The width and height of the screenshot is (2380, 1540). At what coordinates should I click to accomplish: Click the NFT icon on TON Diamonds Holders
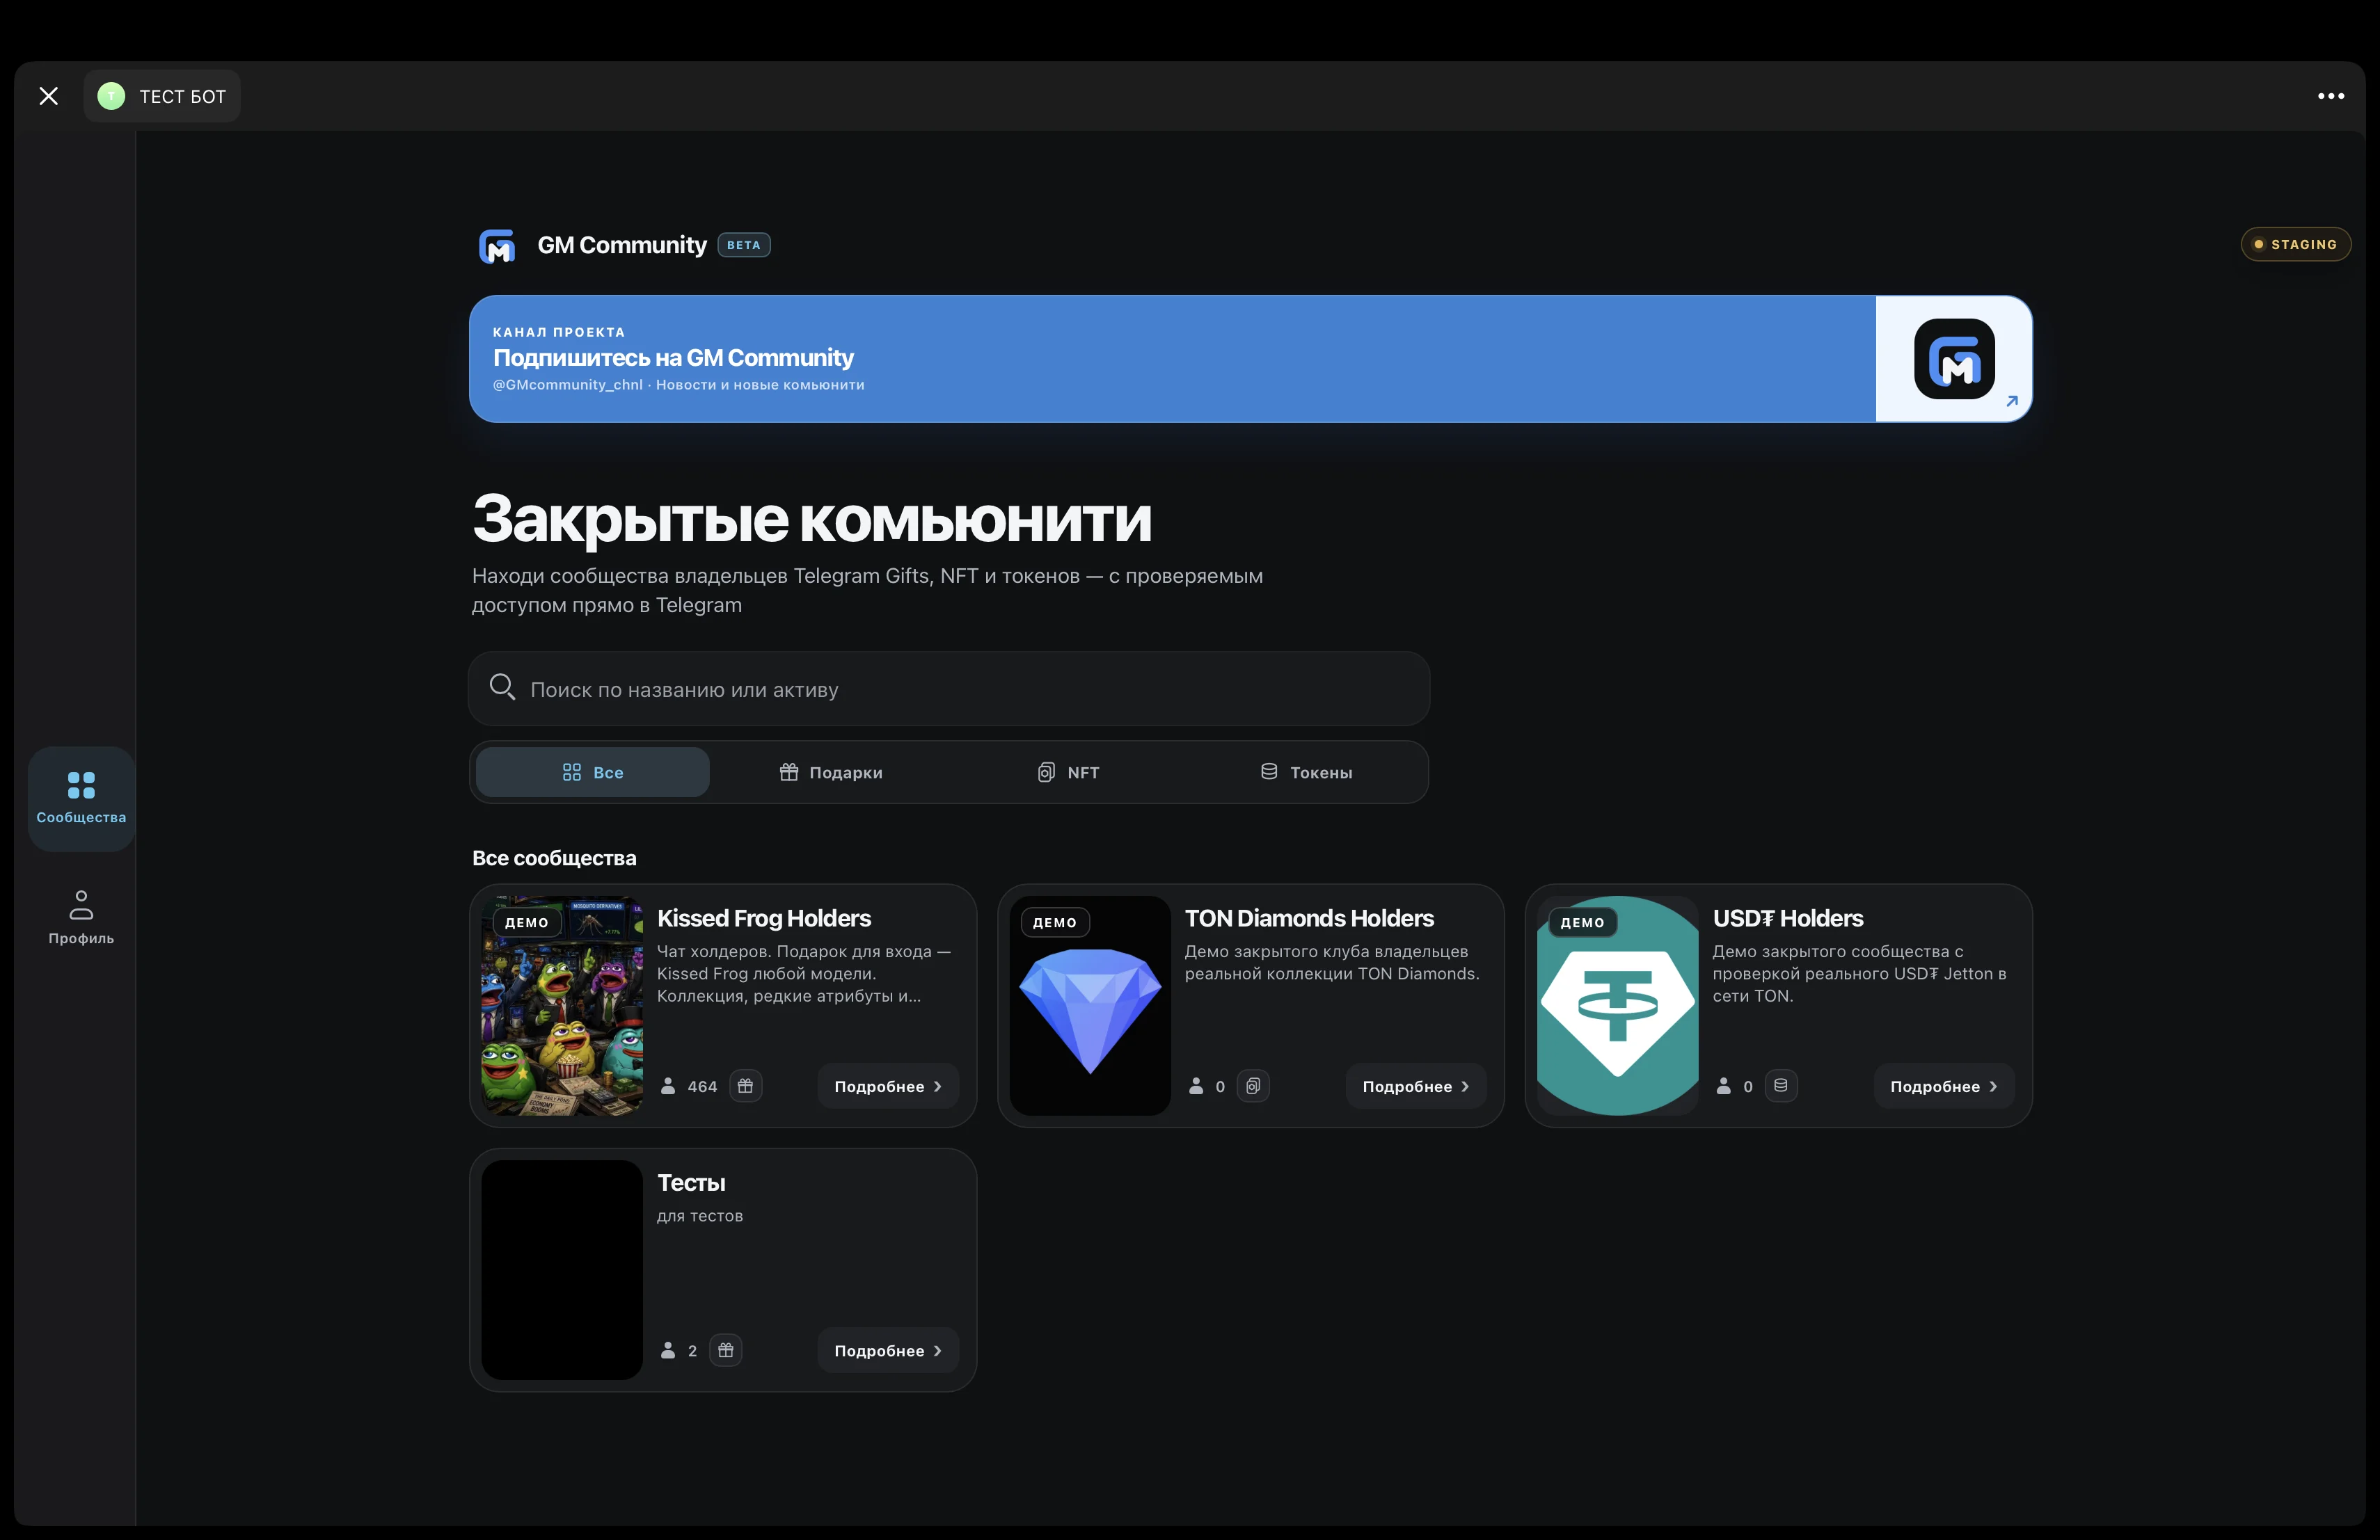1253,1086
